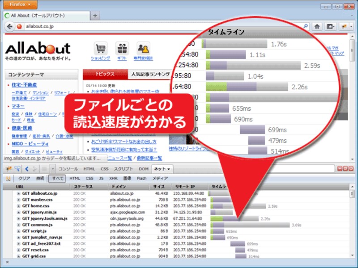358x268 pixels.
Task: Expand the GET master.css request row
Action: pyautogui.click(x=18, y=200)
